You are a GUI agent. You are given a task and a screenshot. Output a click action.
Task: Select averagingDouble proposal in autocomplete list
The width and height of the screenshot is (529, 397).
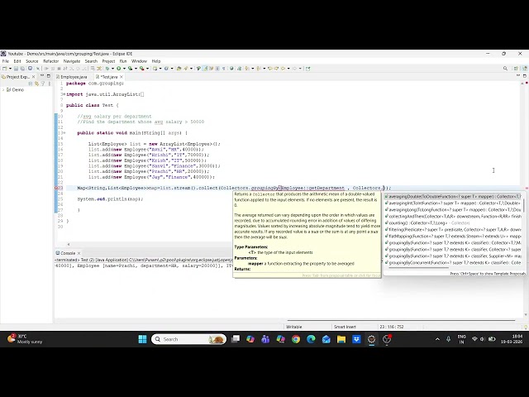pos(453,197)
